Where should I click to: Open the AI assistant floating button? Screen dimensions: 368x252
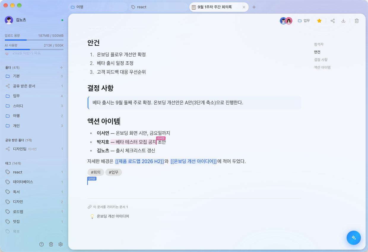353,237
